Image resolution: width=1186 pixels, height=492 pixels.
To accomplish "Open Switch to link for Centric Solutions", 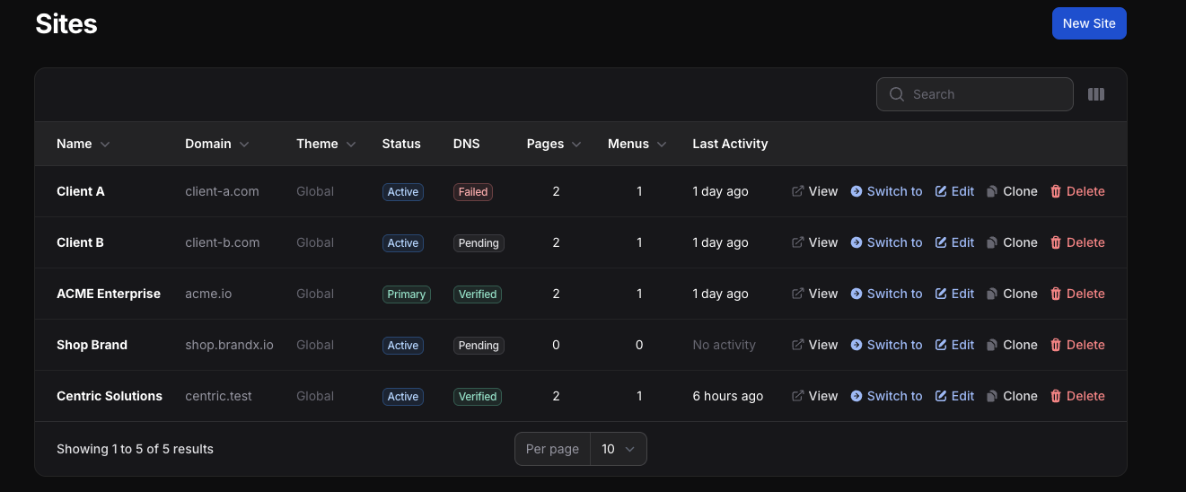I will tap(893, 396).
